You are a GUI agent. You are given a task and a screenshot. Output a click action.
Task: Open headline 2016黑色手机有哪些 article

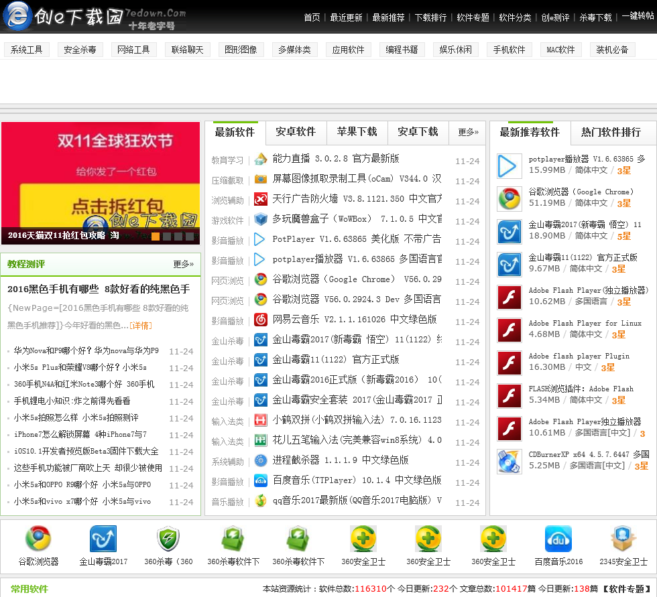pyautogui.click(x=99, y=289)
